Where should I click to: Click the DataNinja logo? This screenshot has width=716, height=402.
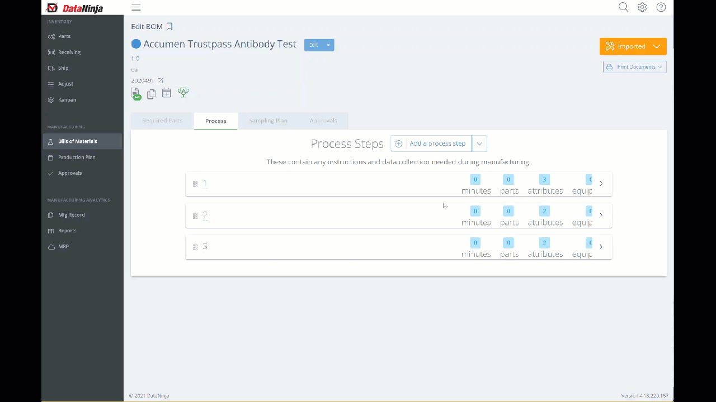tap(74, 8)
